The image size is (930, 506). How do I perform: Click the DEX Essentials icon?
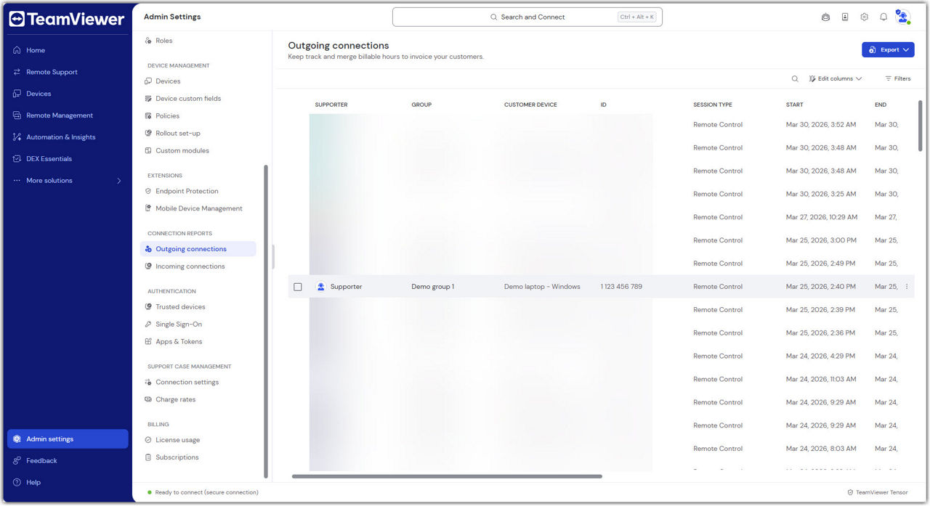tap(17, 159)
